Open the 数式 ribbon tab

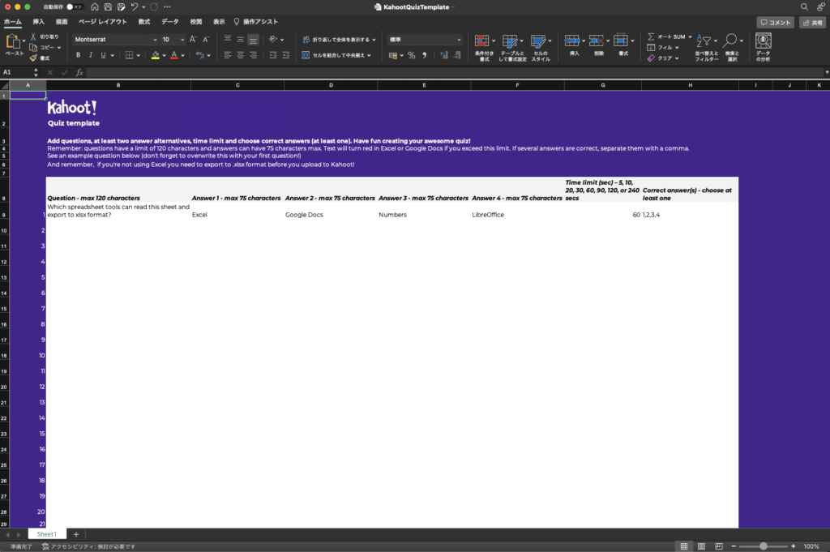click(144, 22)
